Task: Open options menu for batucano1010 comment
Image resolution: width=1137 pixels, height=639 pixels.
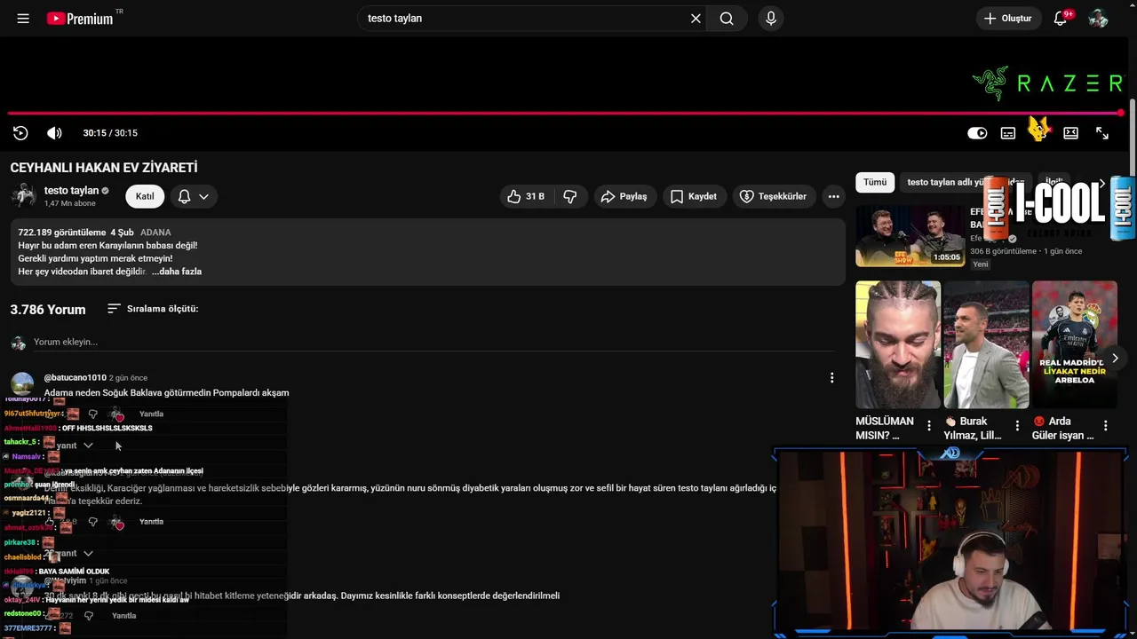Action: 831,378
